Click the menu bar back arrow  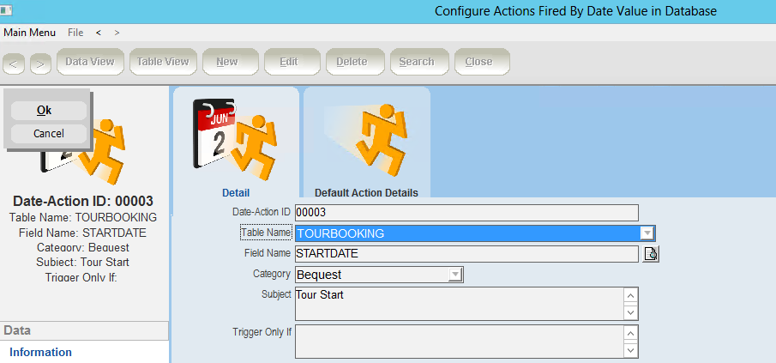click(x=99, y=33)
